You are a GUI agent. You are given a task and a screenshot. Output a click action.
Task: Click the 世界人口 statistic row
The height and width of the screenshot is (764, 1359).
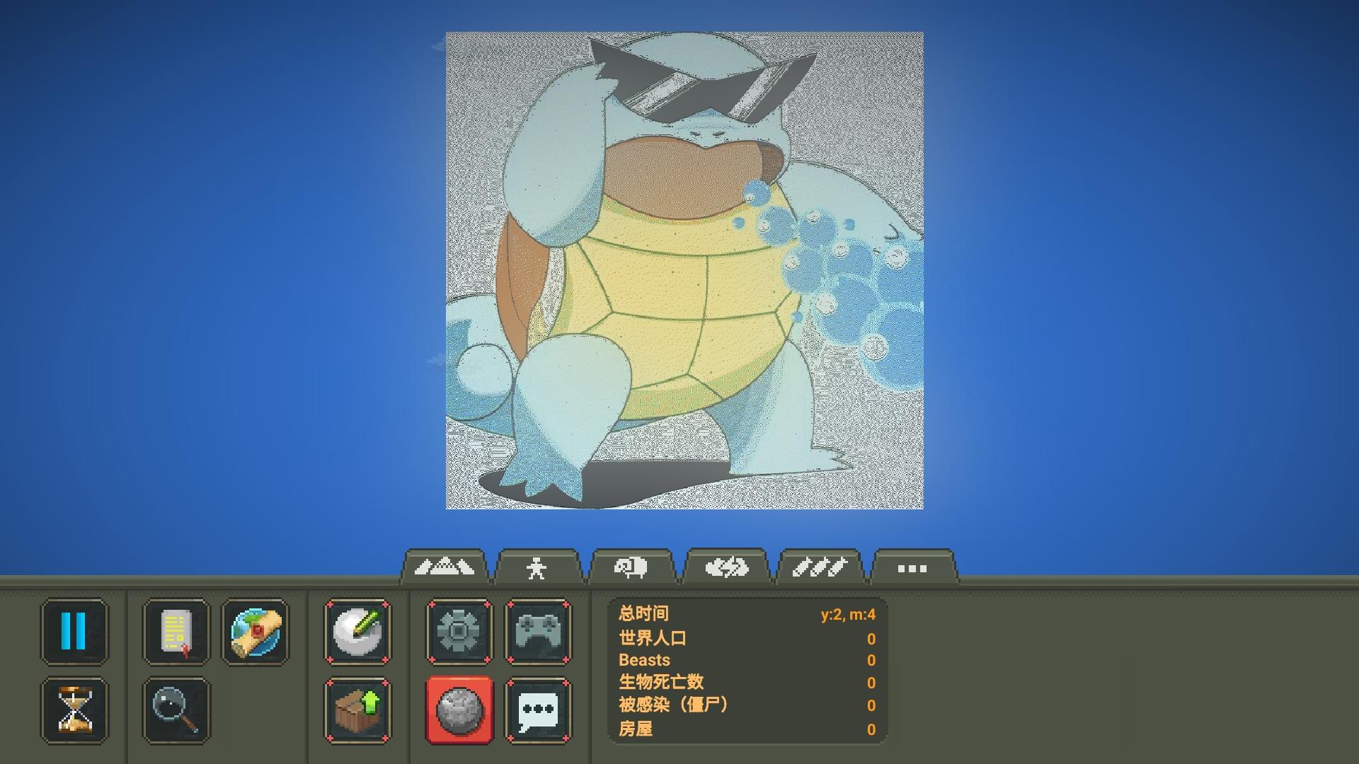[x=747, y=639]
